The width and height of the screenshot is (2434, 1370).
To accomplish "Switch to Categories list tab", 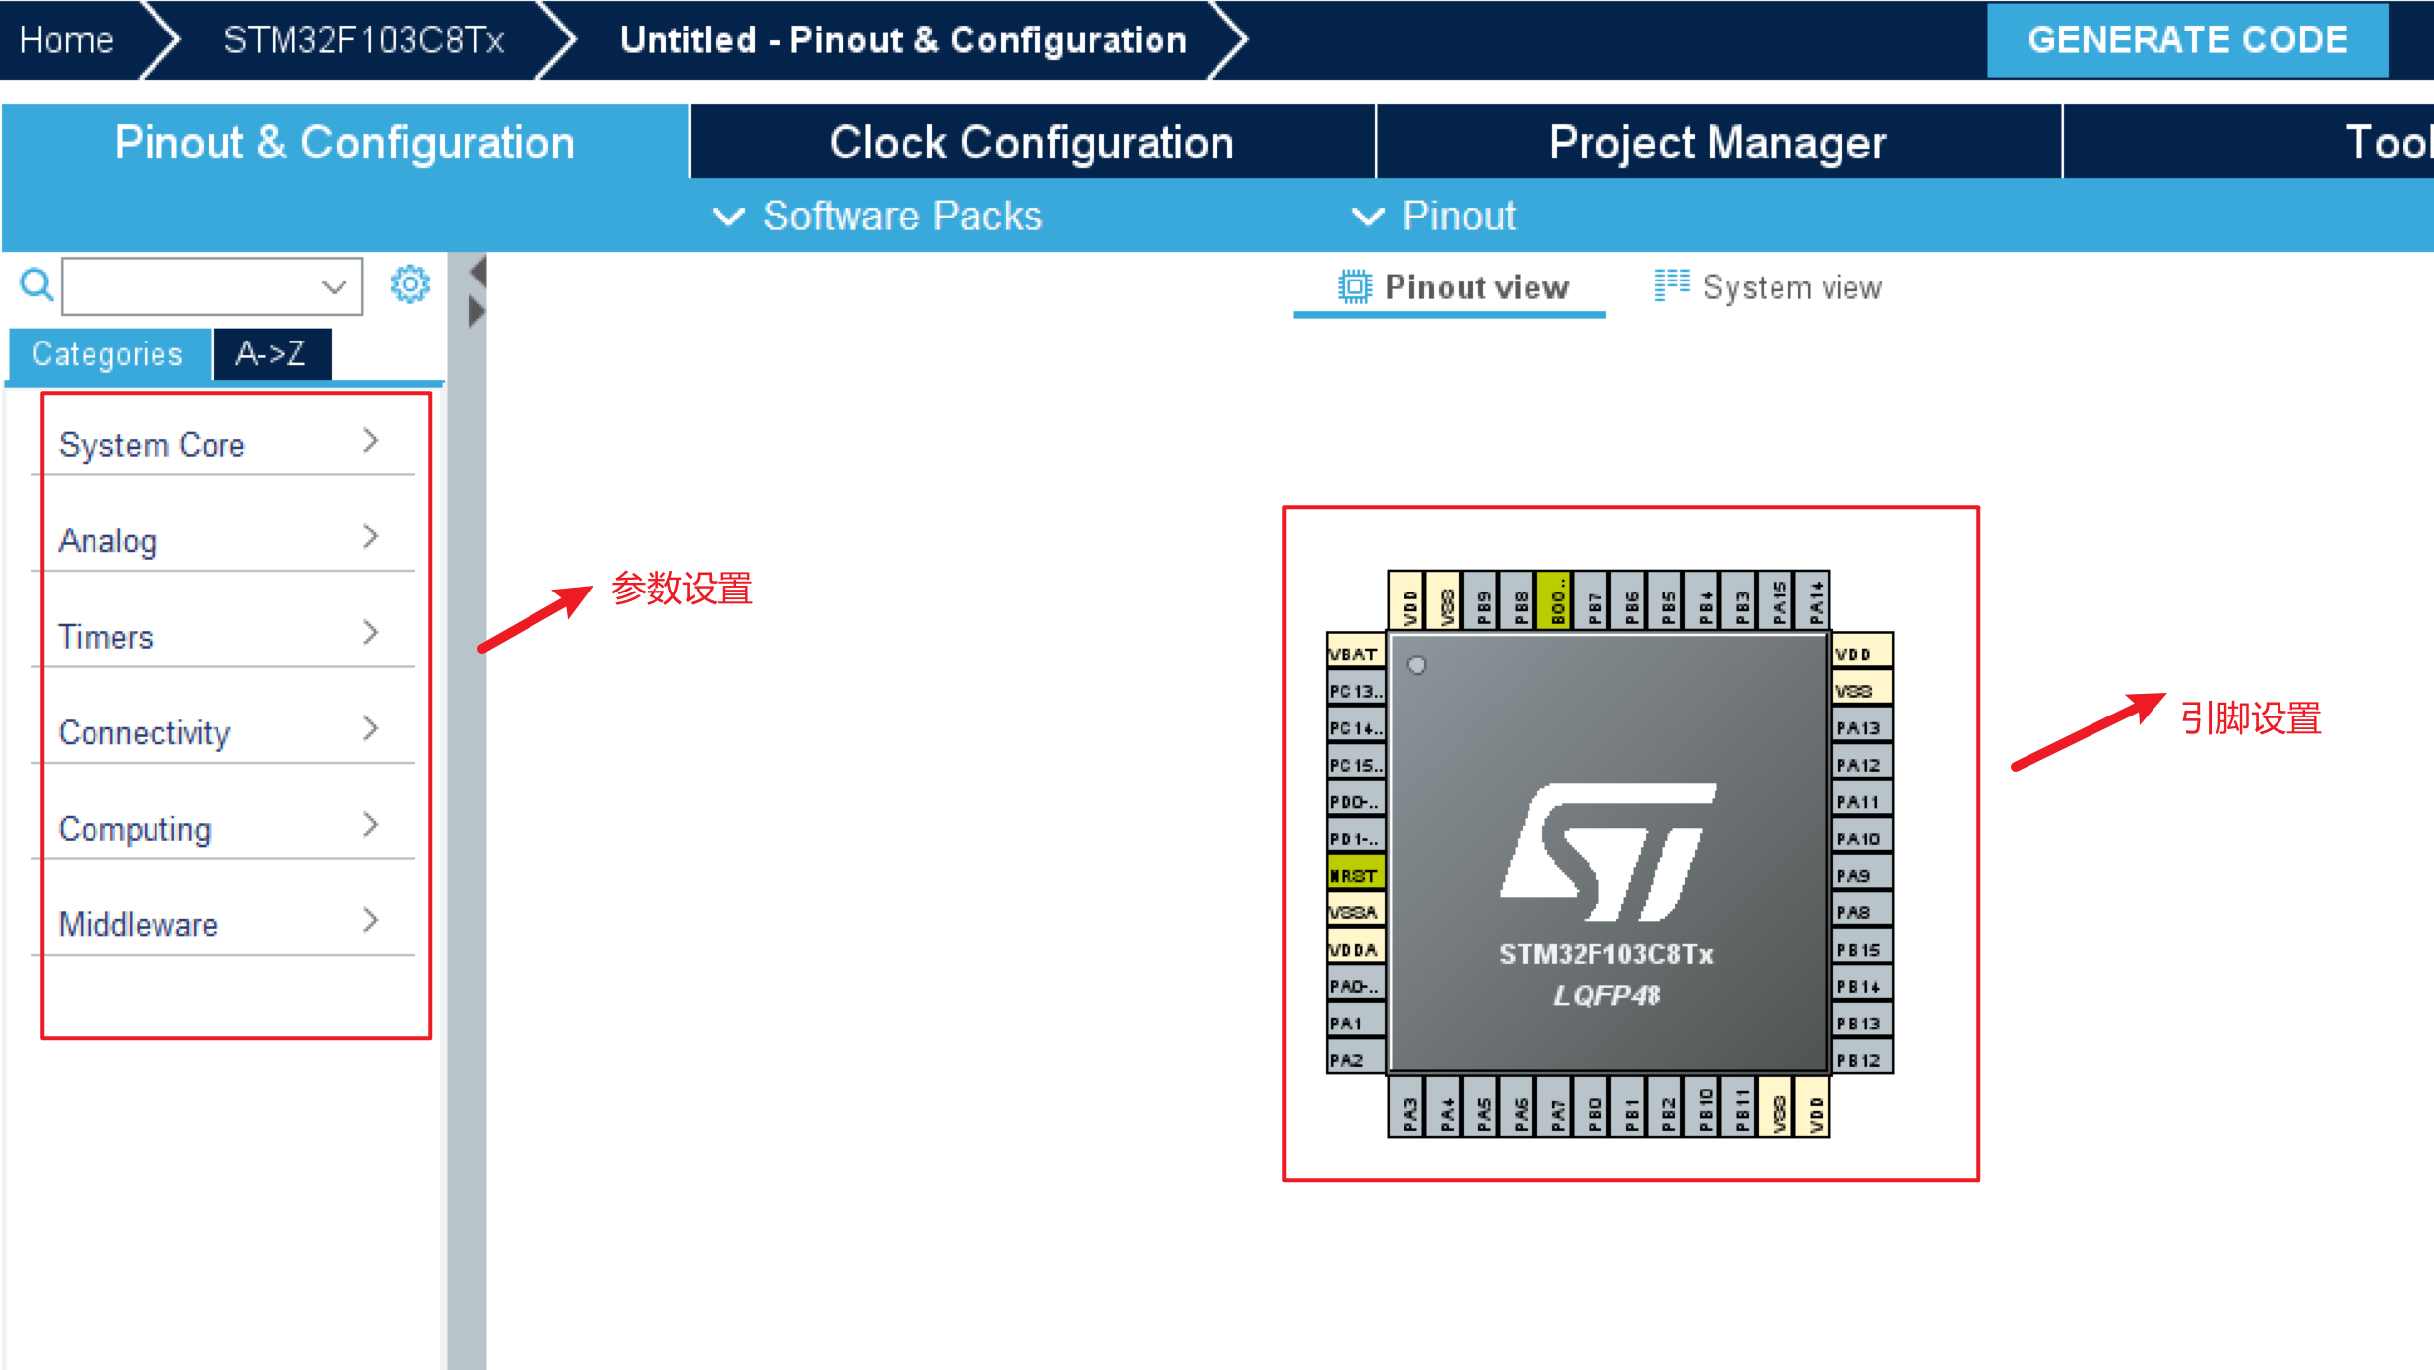I will [108, 353].
